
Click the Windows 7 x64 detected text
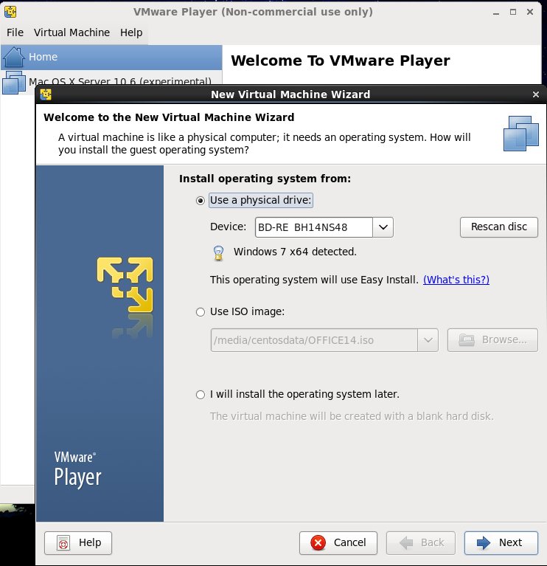point(295,252)
